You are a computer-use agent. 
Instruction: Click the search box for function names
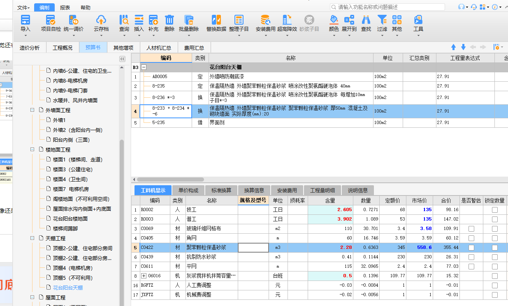click(x=387, y=7)
